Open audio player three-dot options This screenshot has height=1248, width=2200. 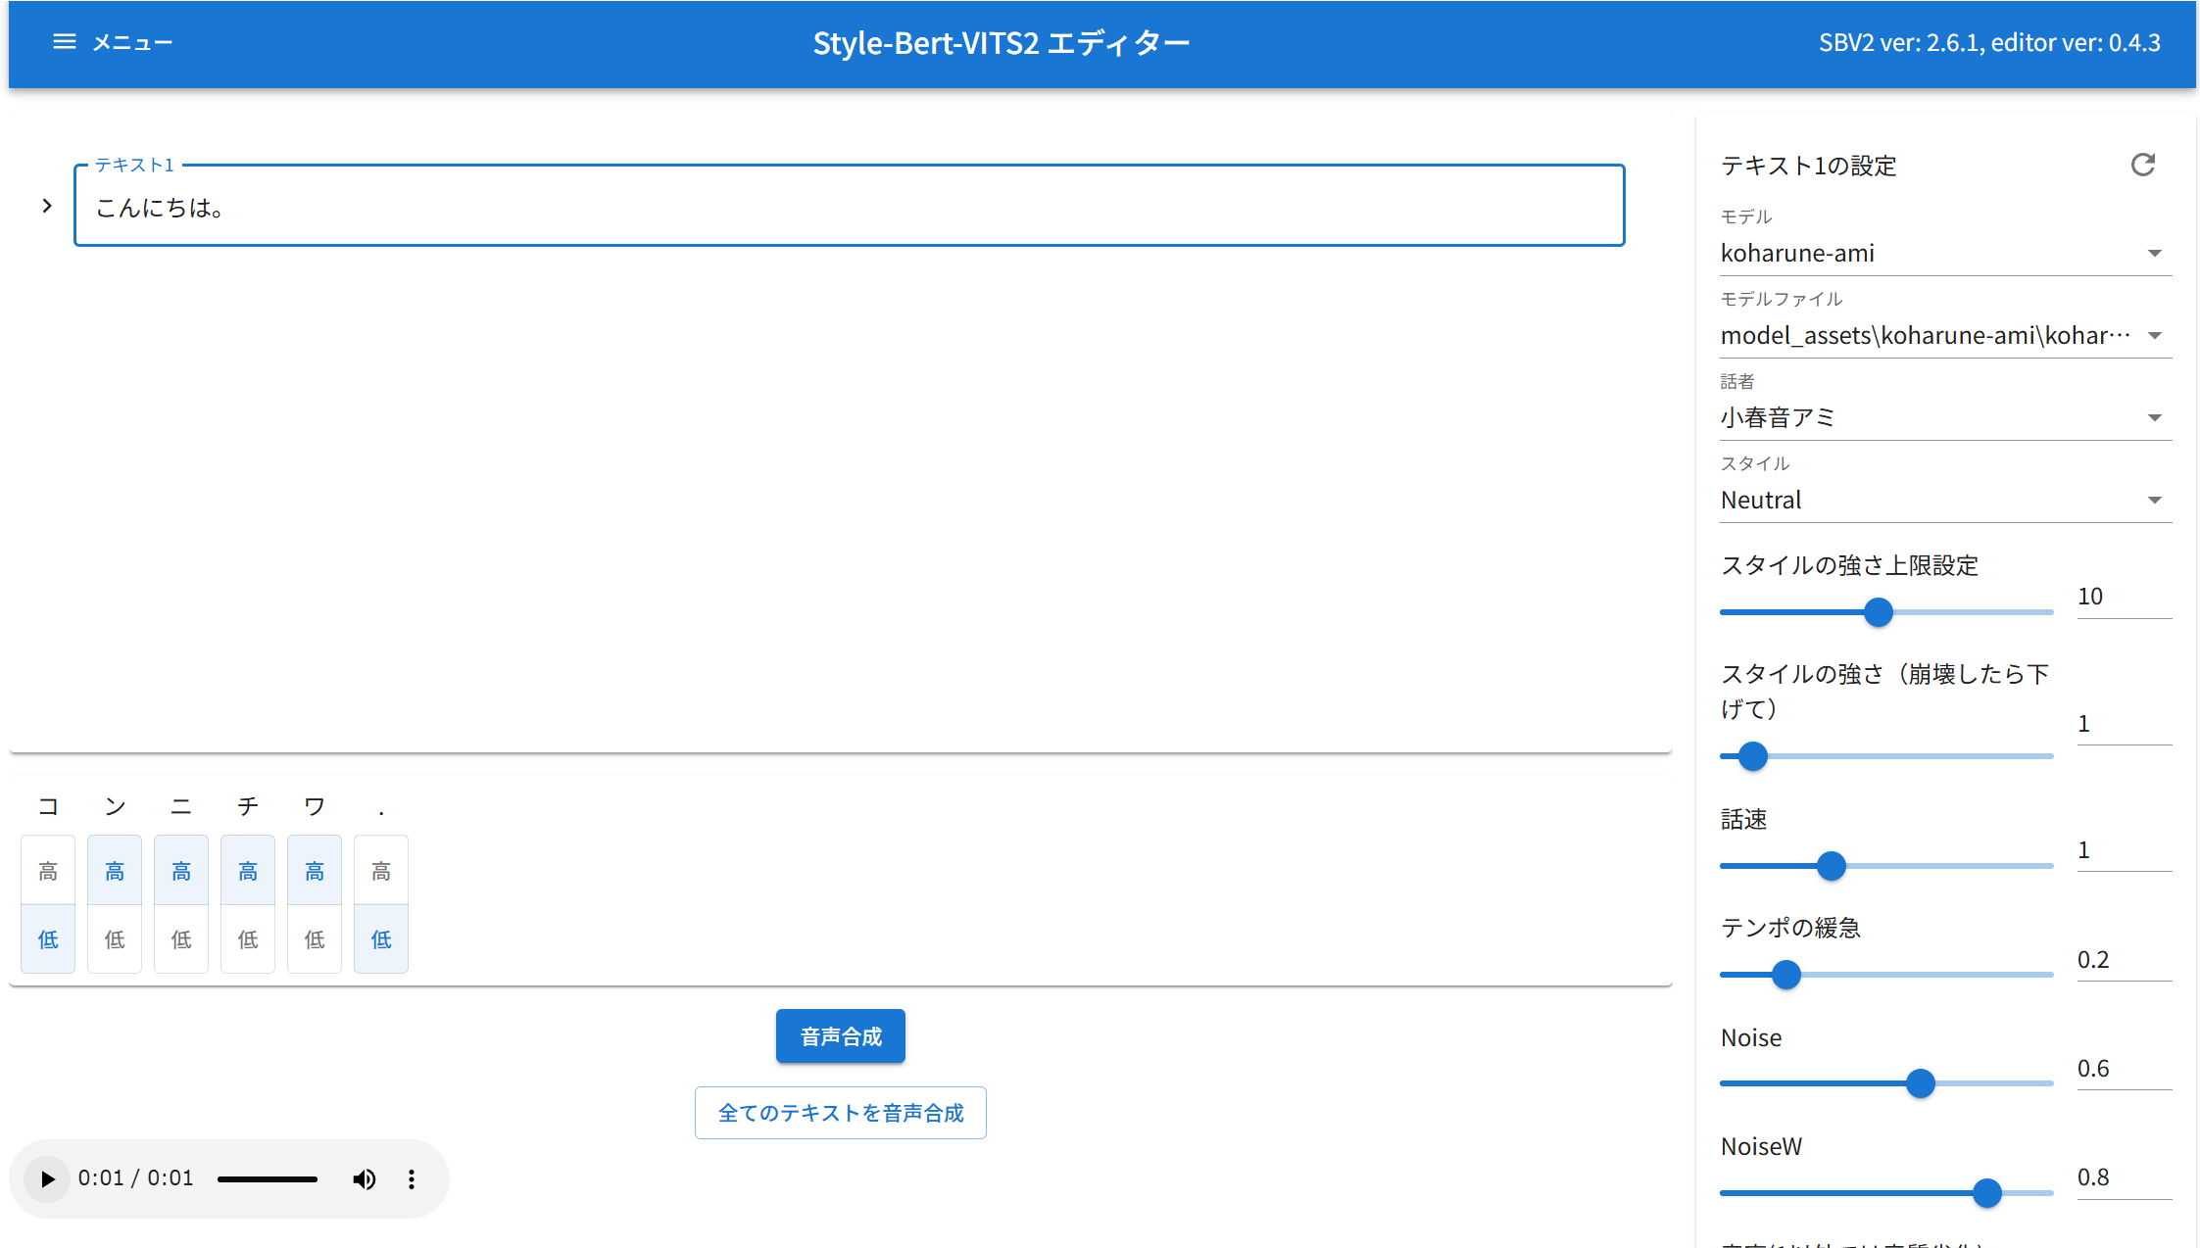click(x=412, y=1178)
